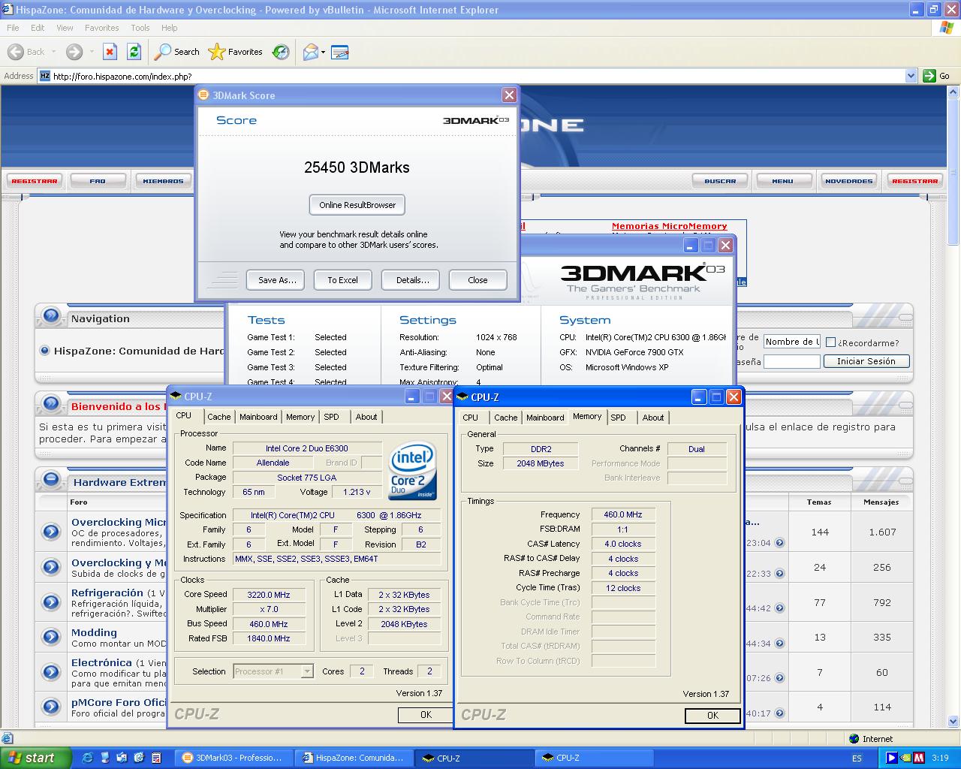Open the Back button history dropdown
Image resolution: width=961 pixels, height=769 pixels.
point(53,52)
